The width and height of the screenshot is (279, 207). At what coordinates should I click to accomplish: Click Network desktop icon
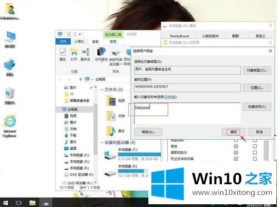(9, 68)
